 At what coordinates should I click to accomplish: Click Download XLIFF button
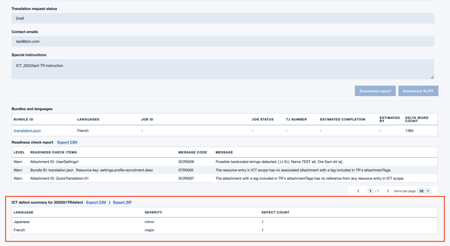(418, 91)
